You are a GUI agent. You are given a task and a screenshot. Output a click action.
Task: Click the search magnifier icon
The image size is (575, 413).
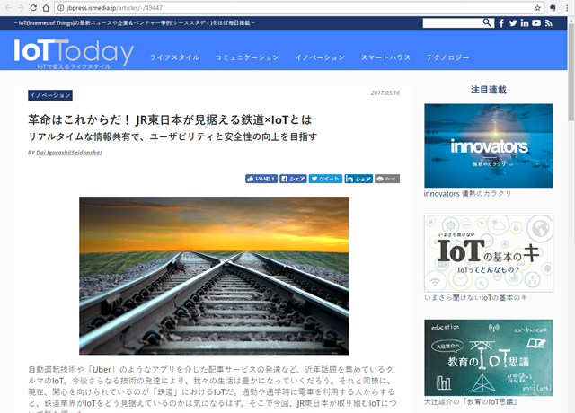coord(485,22)
